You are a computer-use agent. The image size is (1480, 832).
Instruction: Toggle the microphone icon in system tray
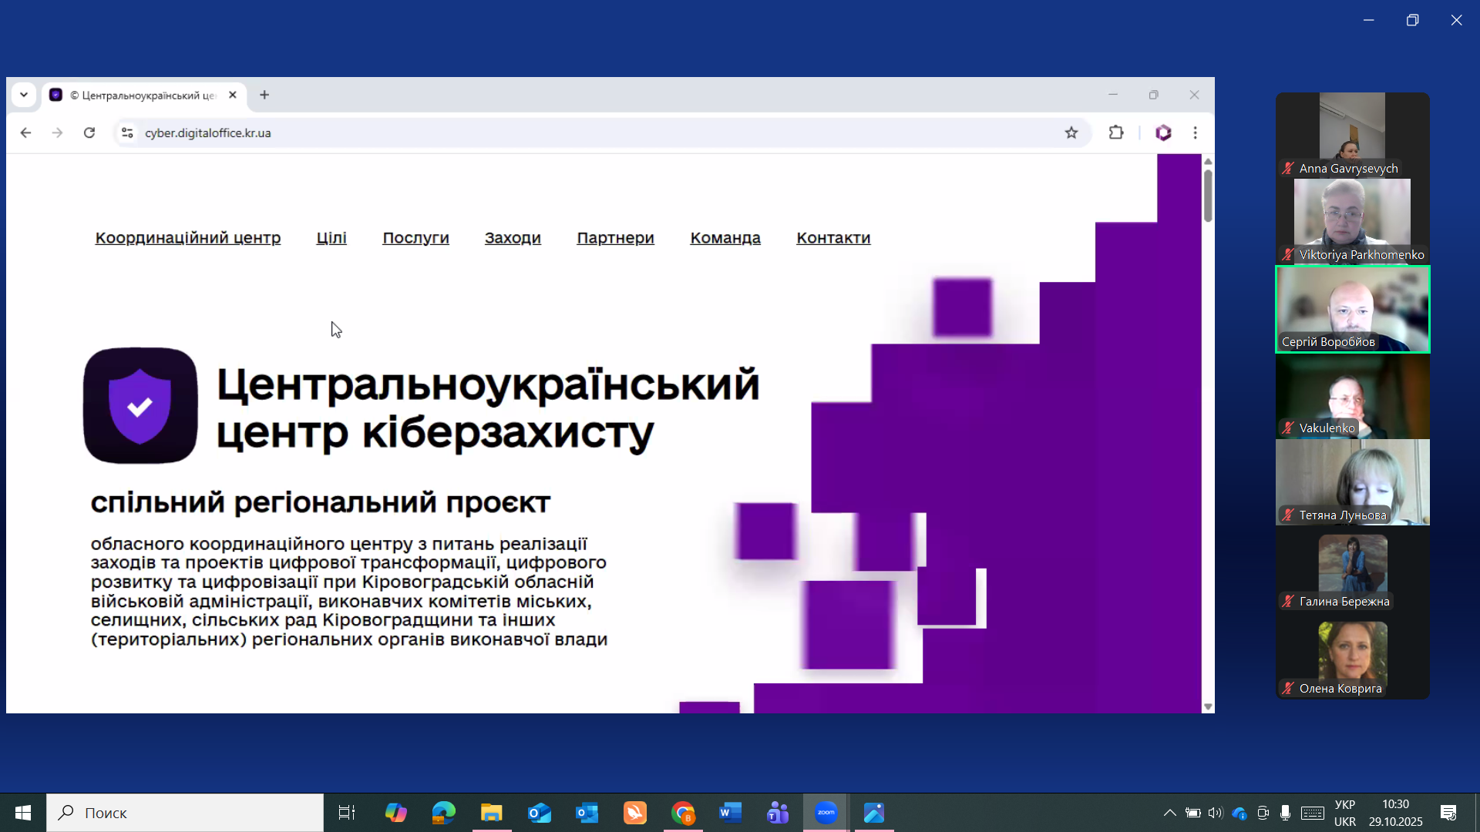1285,813
